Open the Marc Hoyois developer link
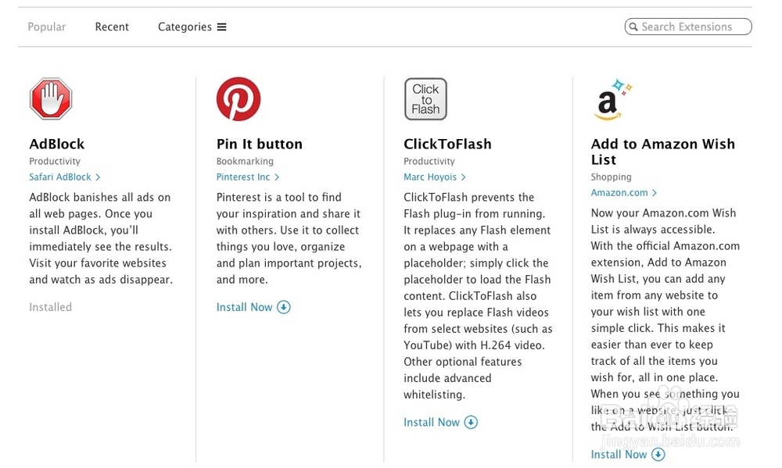The image size is (782, 468). pos(434,177)
